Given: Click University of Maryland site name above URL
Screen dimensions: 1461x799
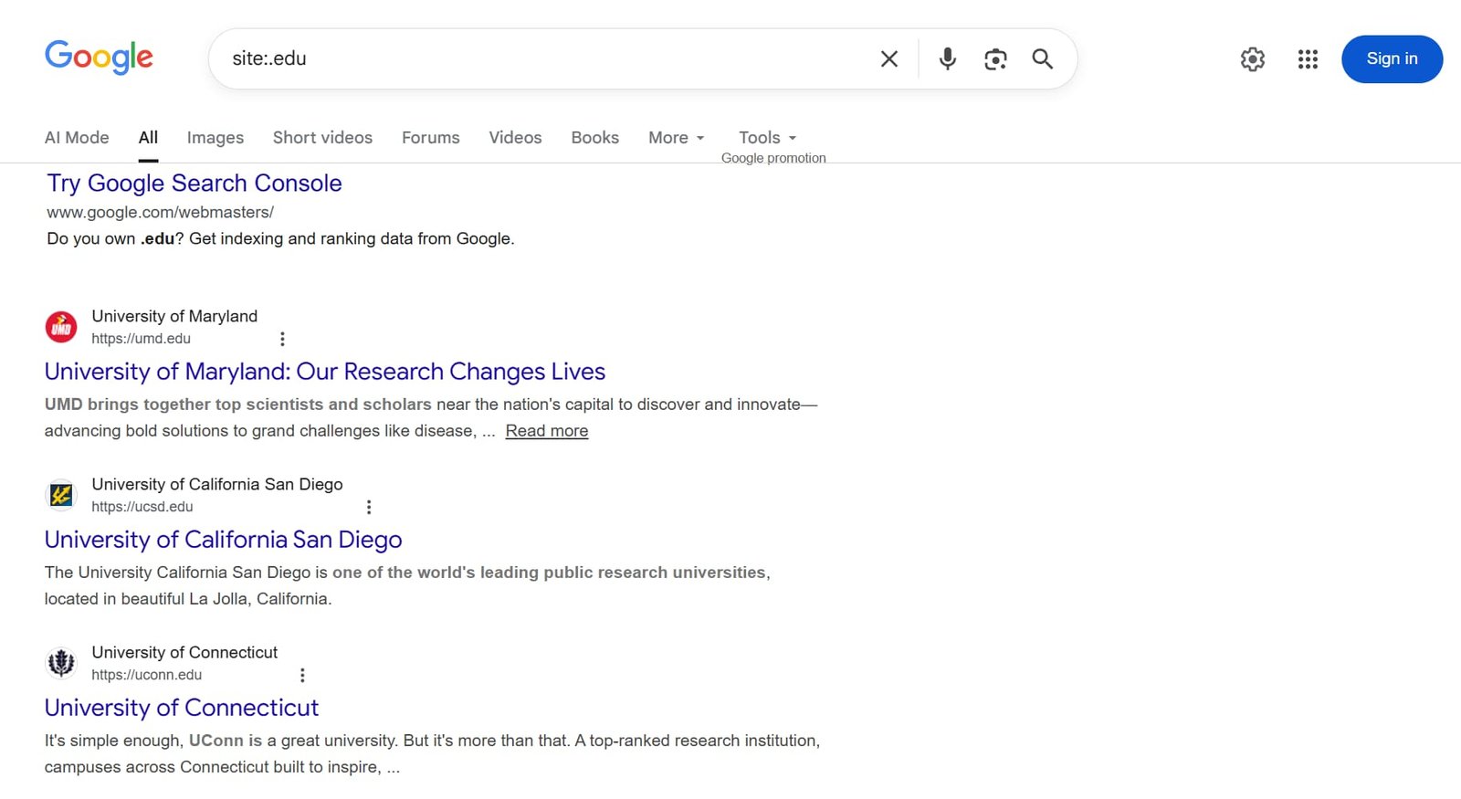Looking at the screenshot, I should [x=174, y=316].
